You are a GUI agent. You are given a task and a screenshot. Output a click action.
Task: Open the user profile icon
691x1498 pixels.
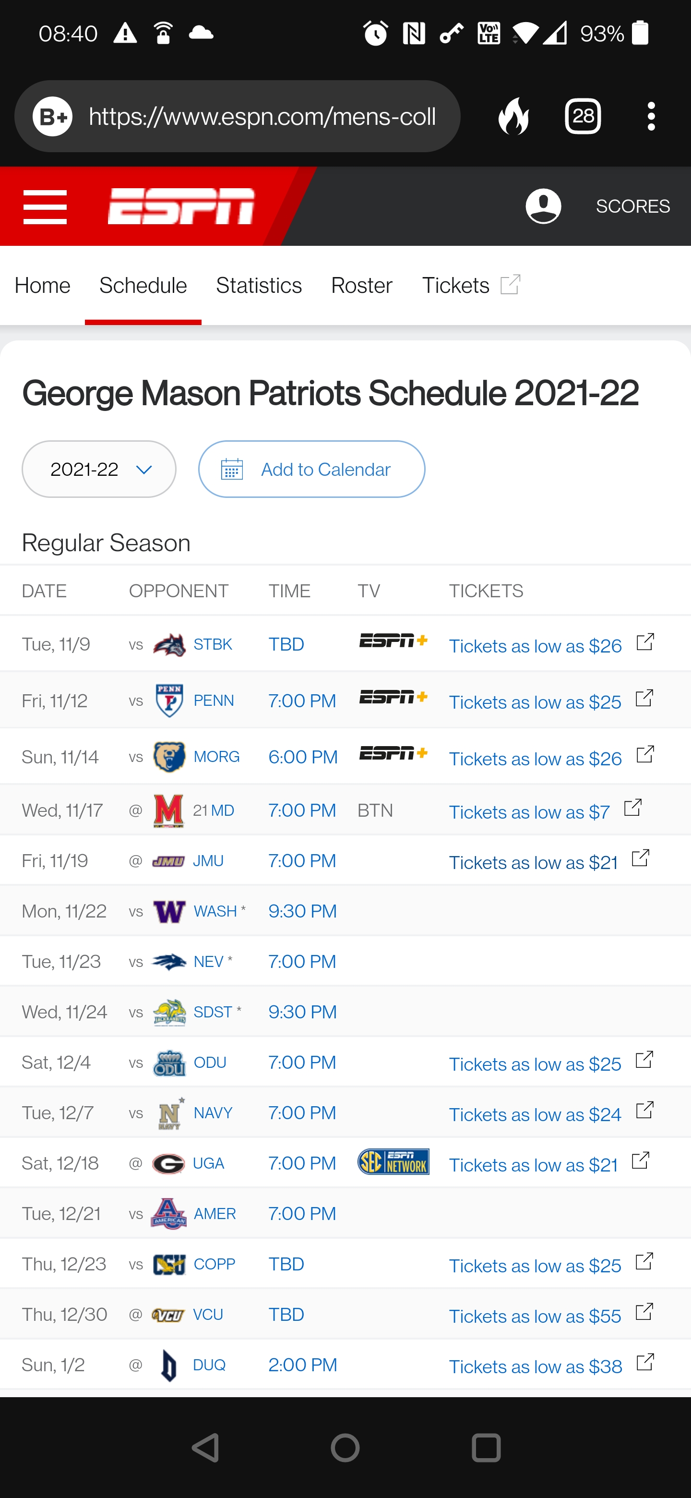[x=543, y=206]
